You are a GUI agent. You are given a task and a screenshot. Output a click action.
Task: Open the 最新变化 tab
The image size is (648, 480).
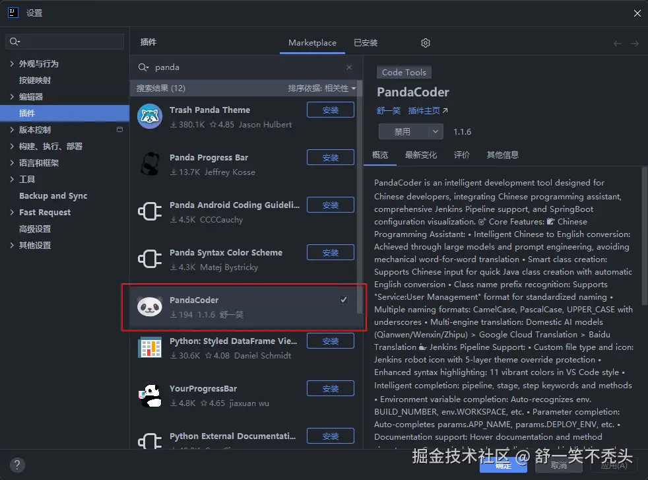pos(421,155)
